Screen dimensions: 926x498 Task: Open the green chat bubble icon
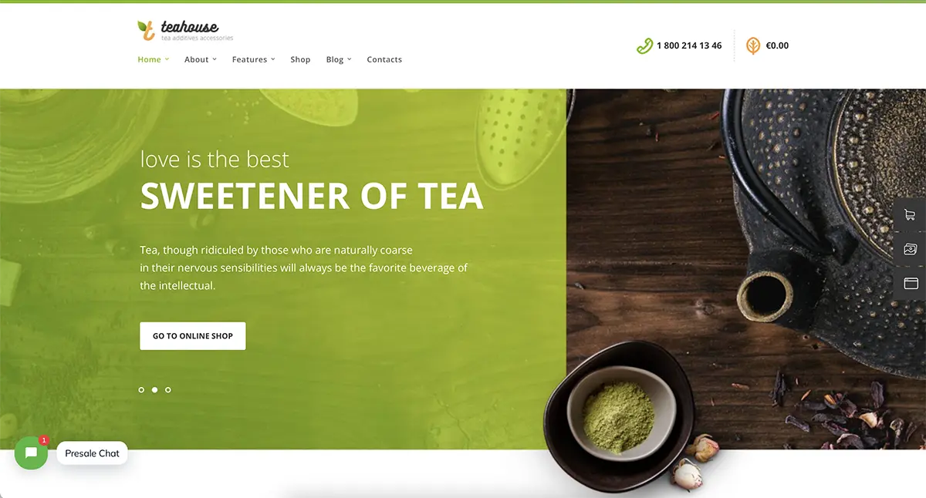[x=31, y=453]
